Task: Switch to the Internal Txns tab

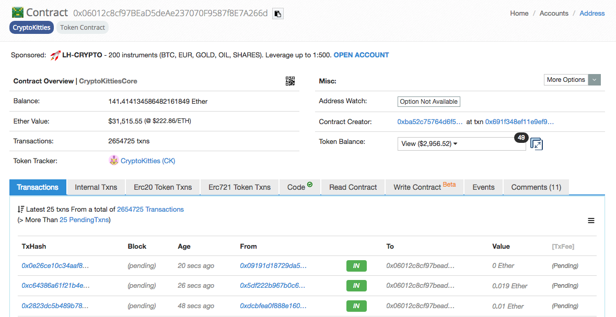Action: [x=96, y=187]
